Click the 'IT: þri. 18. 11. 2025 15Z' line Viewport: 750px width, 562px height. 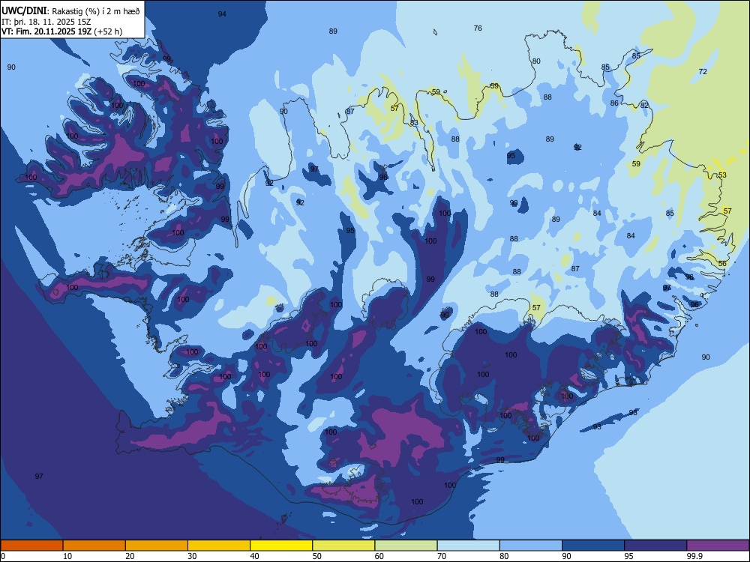pyautogui.click(x=46, y=22)
